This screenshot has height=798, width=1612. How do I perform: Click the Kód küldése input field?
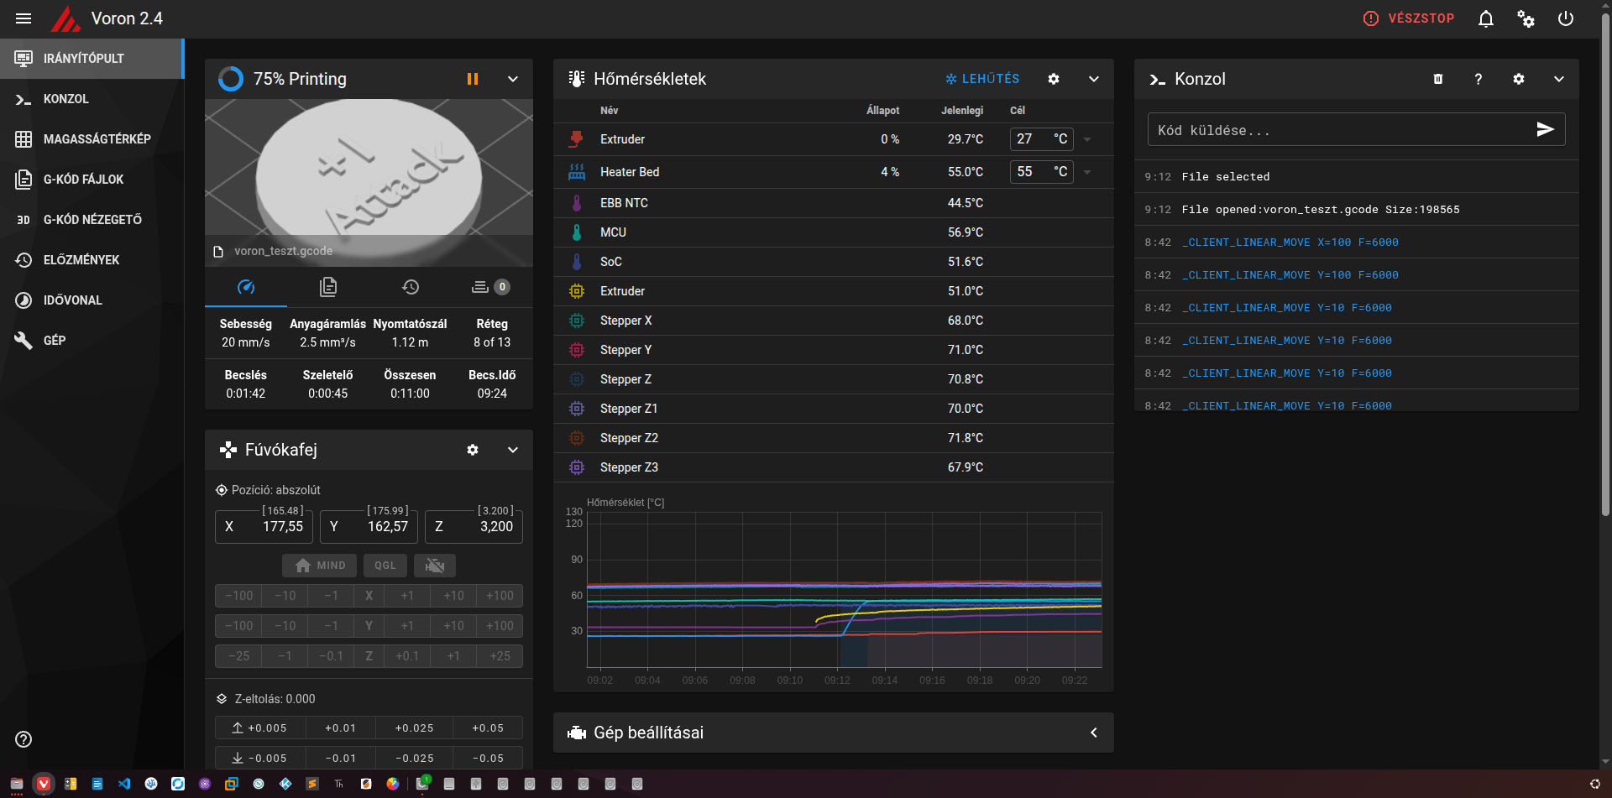point(1338,130)
